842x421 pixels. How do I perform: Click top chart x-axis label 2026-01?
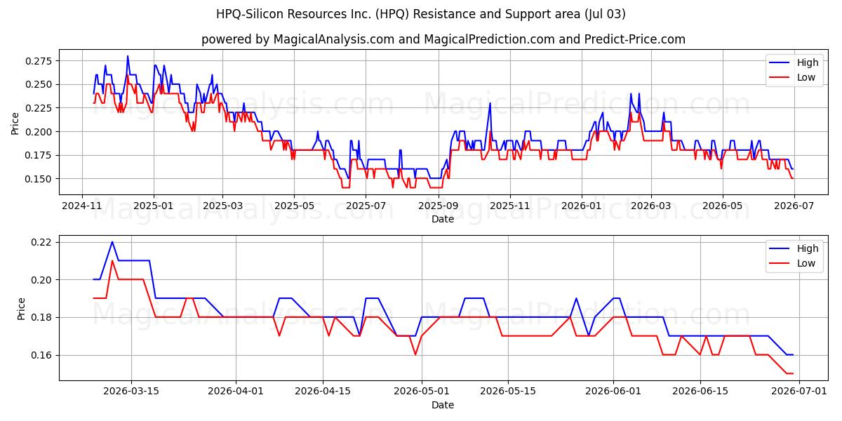[581, 206]
